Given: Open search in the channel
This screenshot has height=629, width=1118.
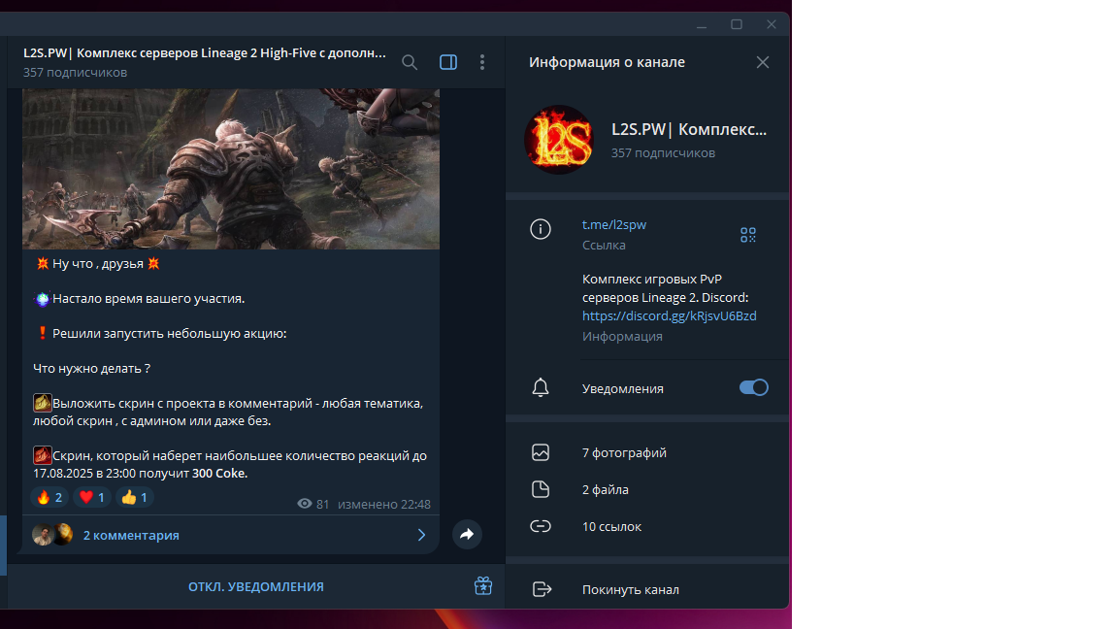Looking at the screenshot, I should (410, 62).
